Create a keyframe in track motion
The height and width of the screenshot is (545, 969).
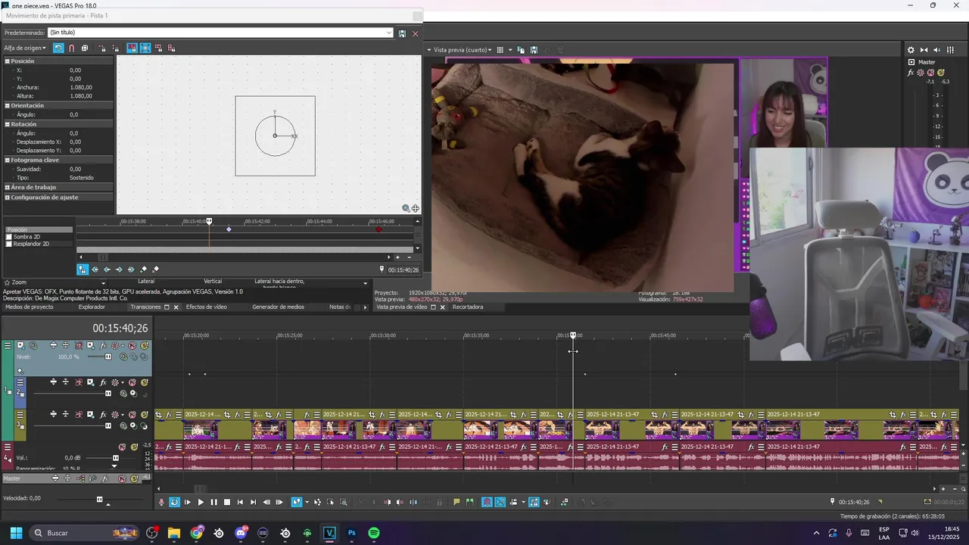pyautogui.click(x=144, y=269)
